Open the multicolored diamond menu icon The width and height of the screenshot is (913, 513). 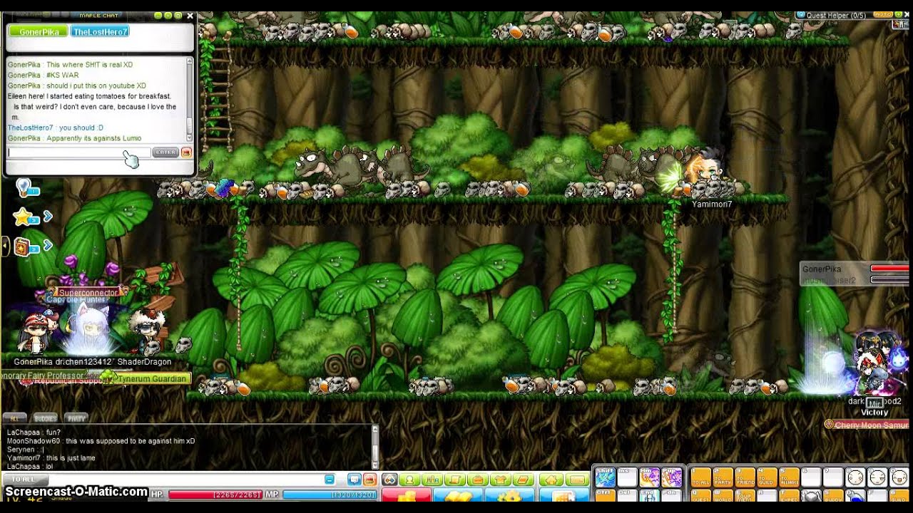(389, 480)
